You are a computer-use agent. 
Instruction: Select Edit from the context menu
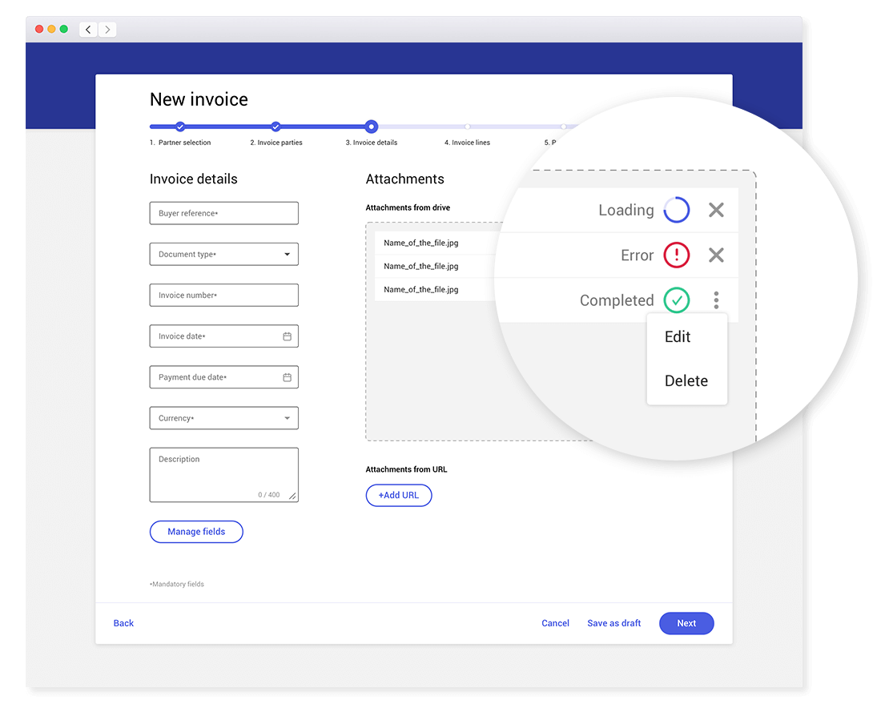(678, 337)
